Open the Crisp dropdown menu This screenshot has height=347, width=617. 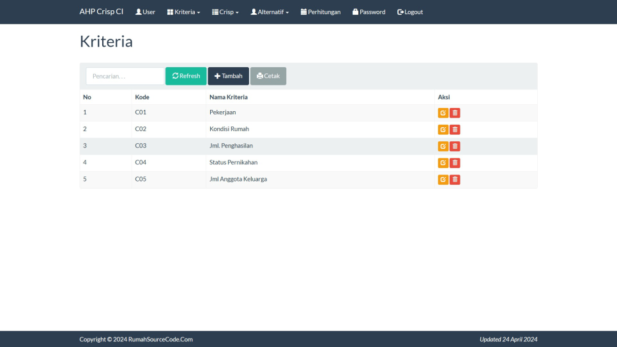(225, 12)
